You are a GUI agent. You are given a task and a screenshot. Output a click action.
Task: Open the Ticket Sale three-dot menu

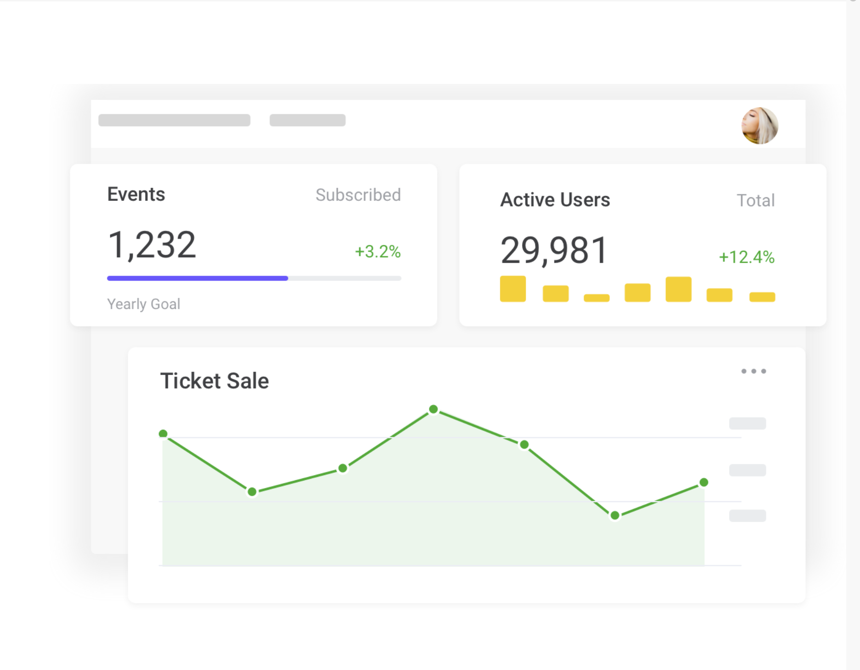tap(753, 371)
